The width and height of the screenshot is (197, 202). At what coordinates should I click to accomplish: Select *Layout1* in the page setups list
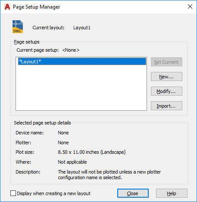coord(82,62)
